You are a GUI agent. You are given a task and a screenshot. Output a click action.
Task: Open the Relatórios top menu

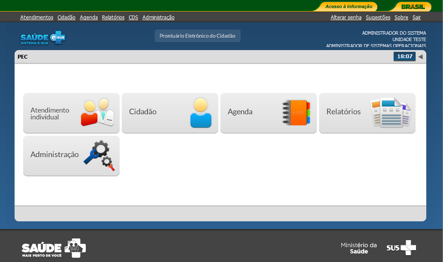coord(113,18)
